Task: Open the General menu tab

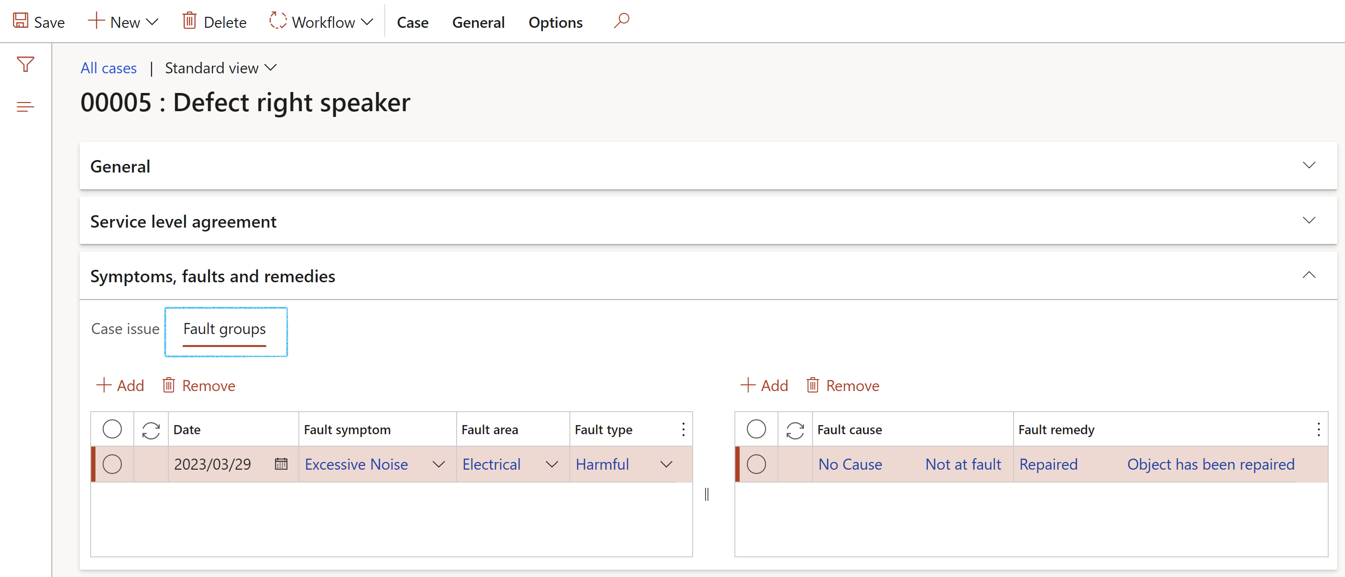Action: [x=478, y=22]
